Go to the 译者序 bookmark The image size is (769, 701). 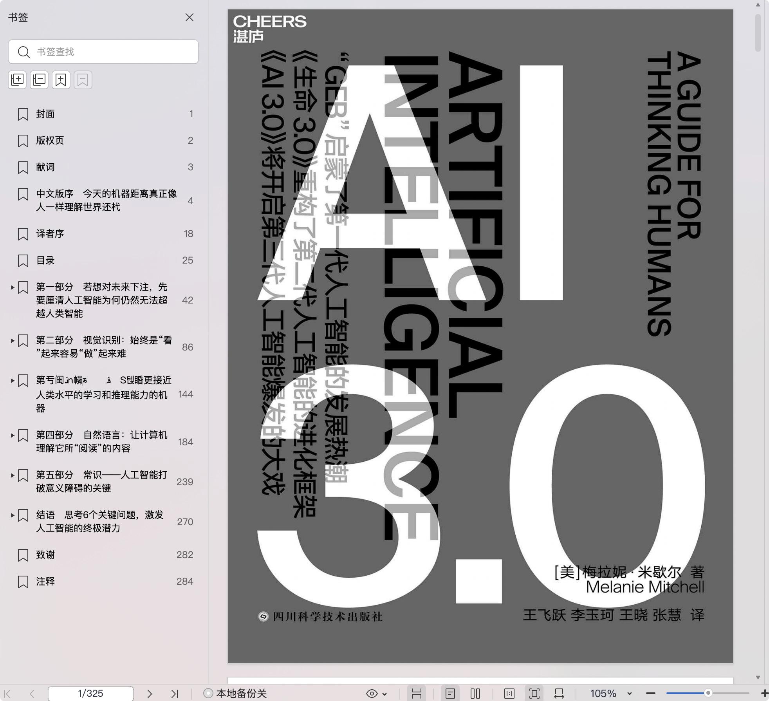[50, 234]
